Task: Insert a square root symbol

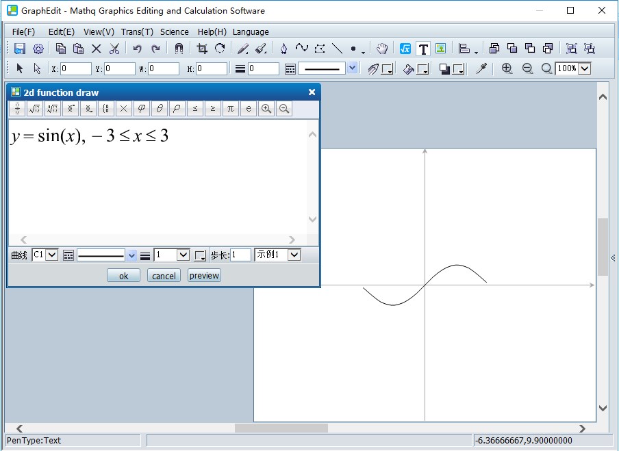Action: pos(35,109)
